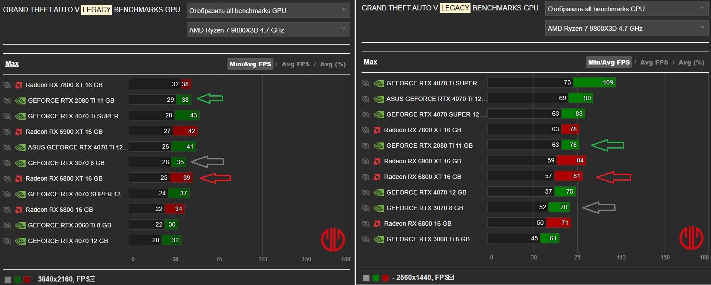Viewport: 711px width, 285px height.
Task: Click NVIDIA logo beside RTX 2080 Ti, 3840x2160 chart
Action: click(20, 100)
